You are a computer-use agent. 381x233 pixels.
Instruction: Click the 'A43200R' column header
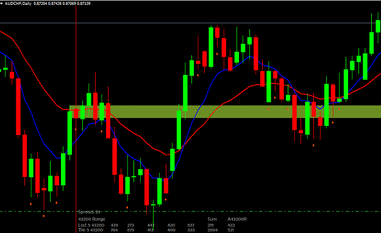tap(237, 219)
